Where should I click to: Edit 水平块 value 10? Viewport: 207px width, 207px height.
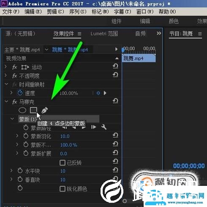tap(63, 171)
